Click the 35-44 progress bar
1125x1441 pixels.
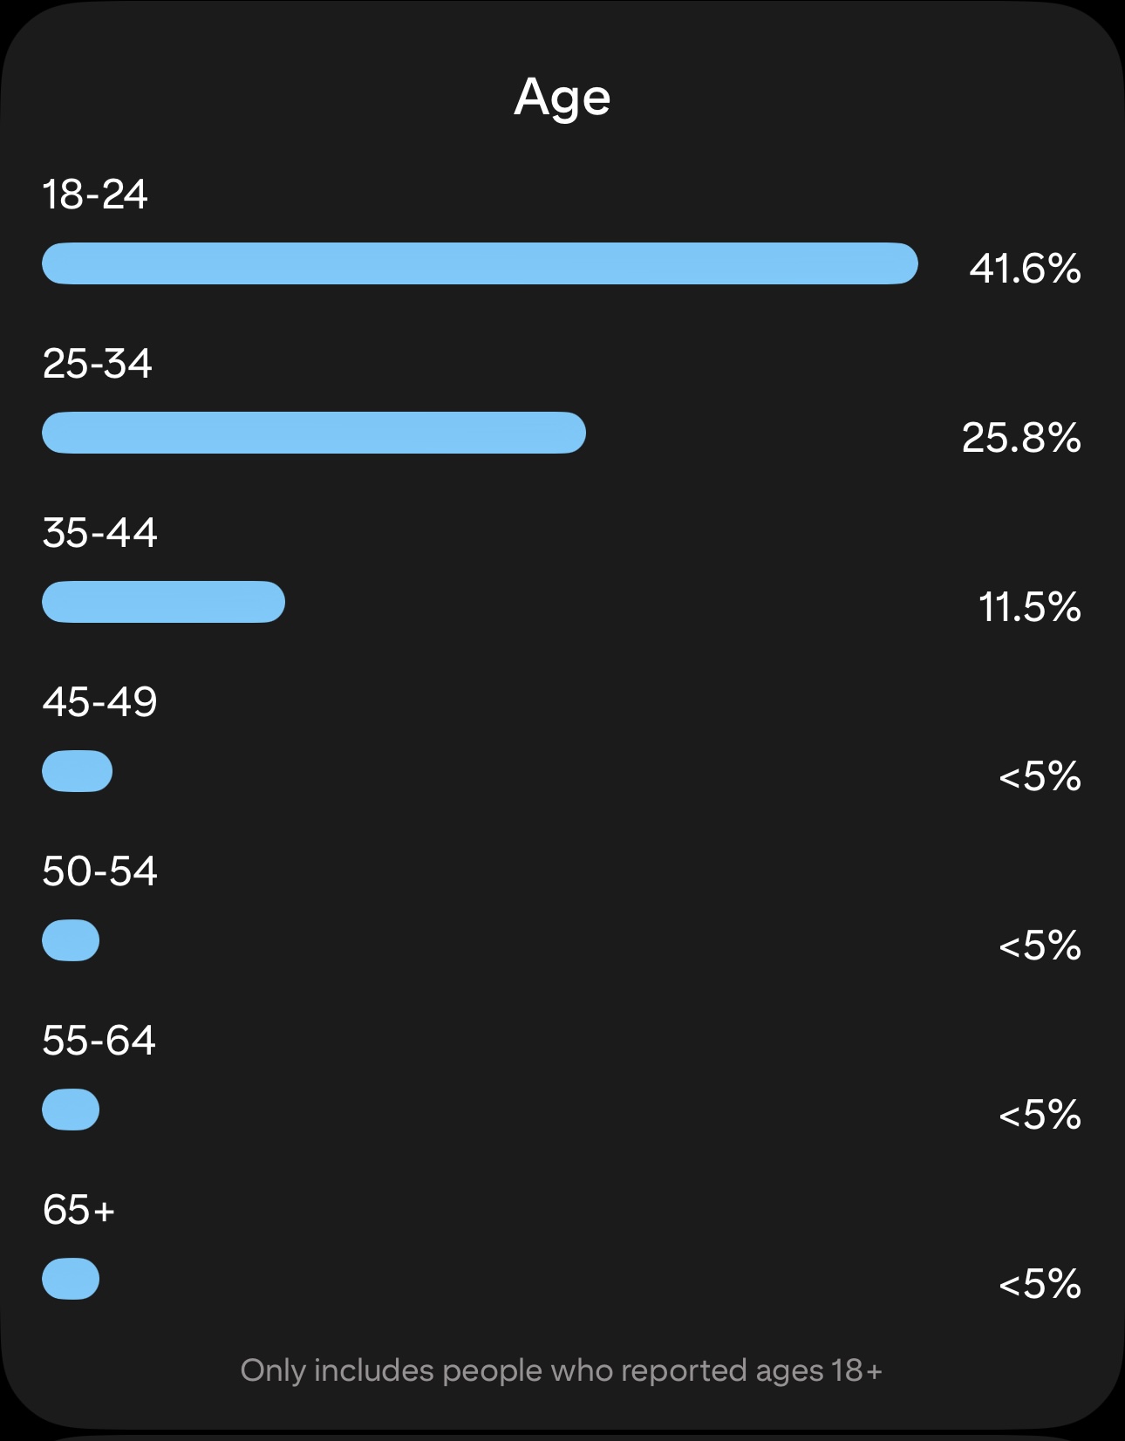coord(164,602)
